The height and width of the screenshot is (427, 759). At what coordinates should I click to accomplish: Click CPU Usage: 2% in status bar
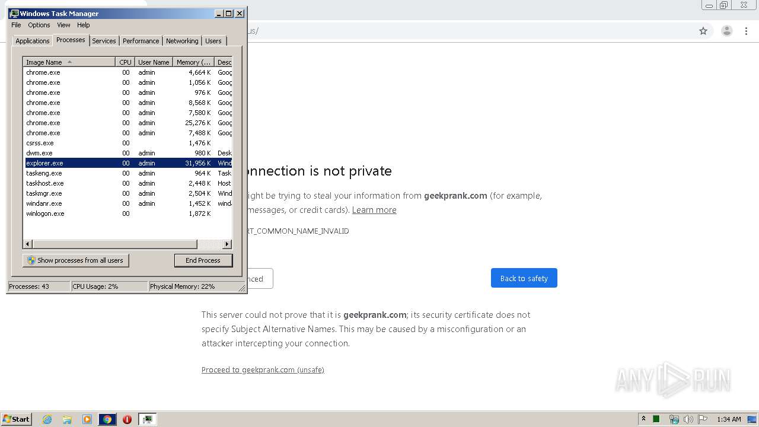coord(109,286)
